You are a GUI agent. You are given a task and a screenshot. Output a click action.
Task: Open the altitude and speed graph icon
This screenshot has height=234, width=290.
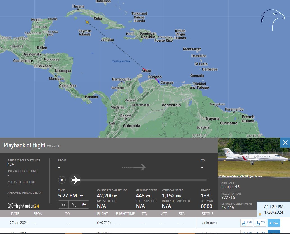84,205
